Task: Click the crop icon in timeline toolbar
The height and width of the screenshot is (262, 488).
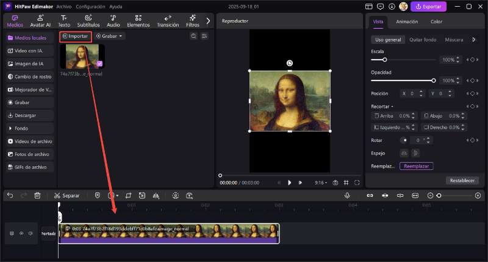Action: (128, 196)
